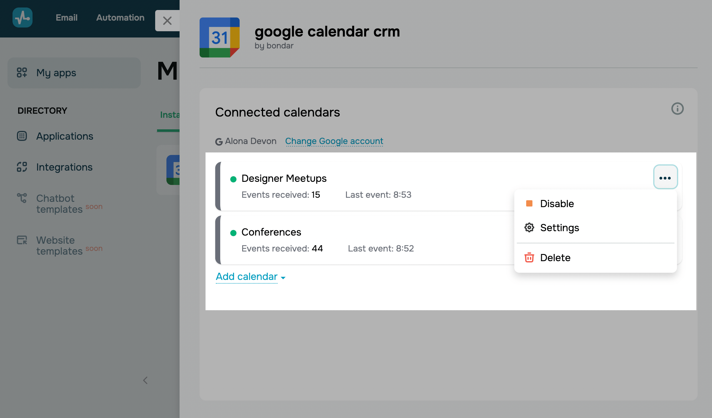This screenshot has height=418, width=712.
Task: Click the My apps grid icon
Action: click(22, 72)
